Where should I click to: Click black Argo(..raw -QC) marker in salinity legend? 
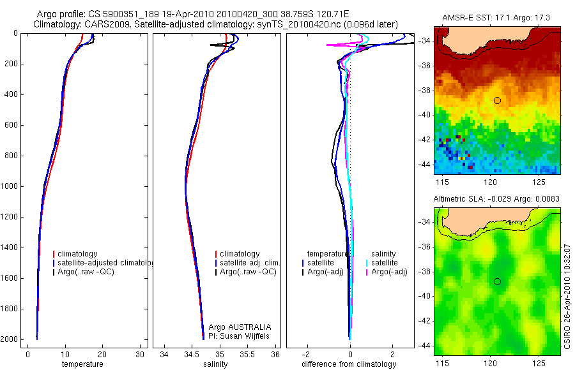pyautogui.click(x=216, y=272)
